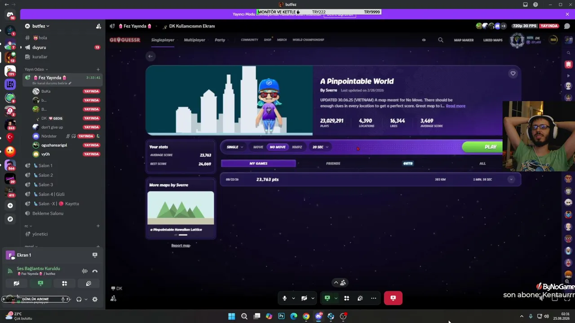Screen dimensions: 575x323
Task: Select the FRIENDS tab
Action: coord(333,163)
